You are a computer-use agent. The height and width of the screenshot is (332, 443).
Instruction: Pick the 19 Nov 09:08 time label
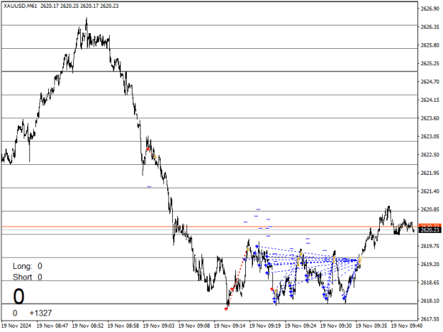(194, 326)
